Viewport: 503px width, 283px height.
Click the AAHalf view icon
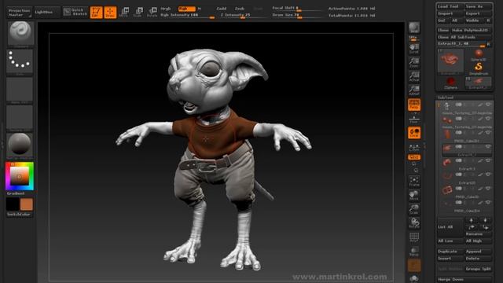click(414, 90)
